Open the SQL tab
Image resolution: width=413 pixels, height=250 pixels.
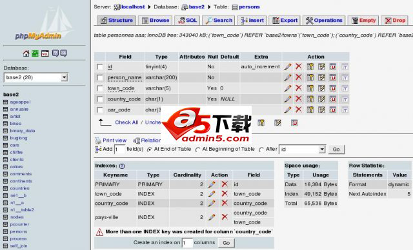[x=187, y=21]
